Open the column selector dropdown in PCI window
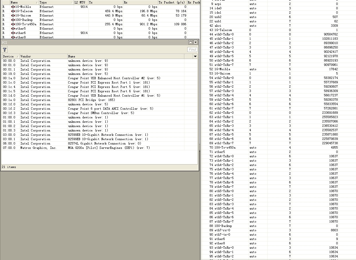The height and width of the screenshot is (260, 356). pyautogui.click(x=195, y=56)
